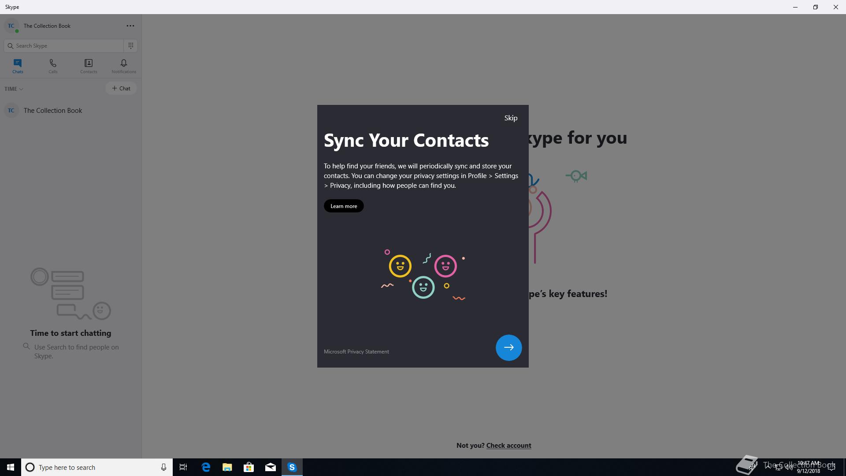Viewport: 846px width, 476px height.
Task: Open the Action Center notifications icon
Action: pos(831,467)
